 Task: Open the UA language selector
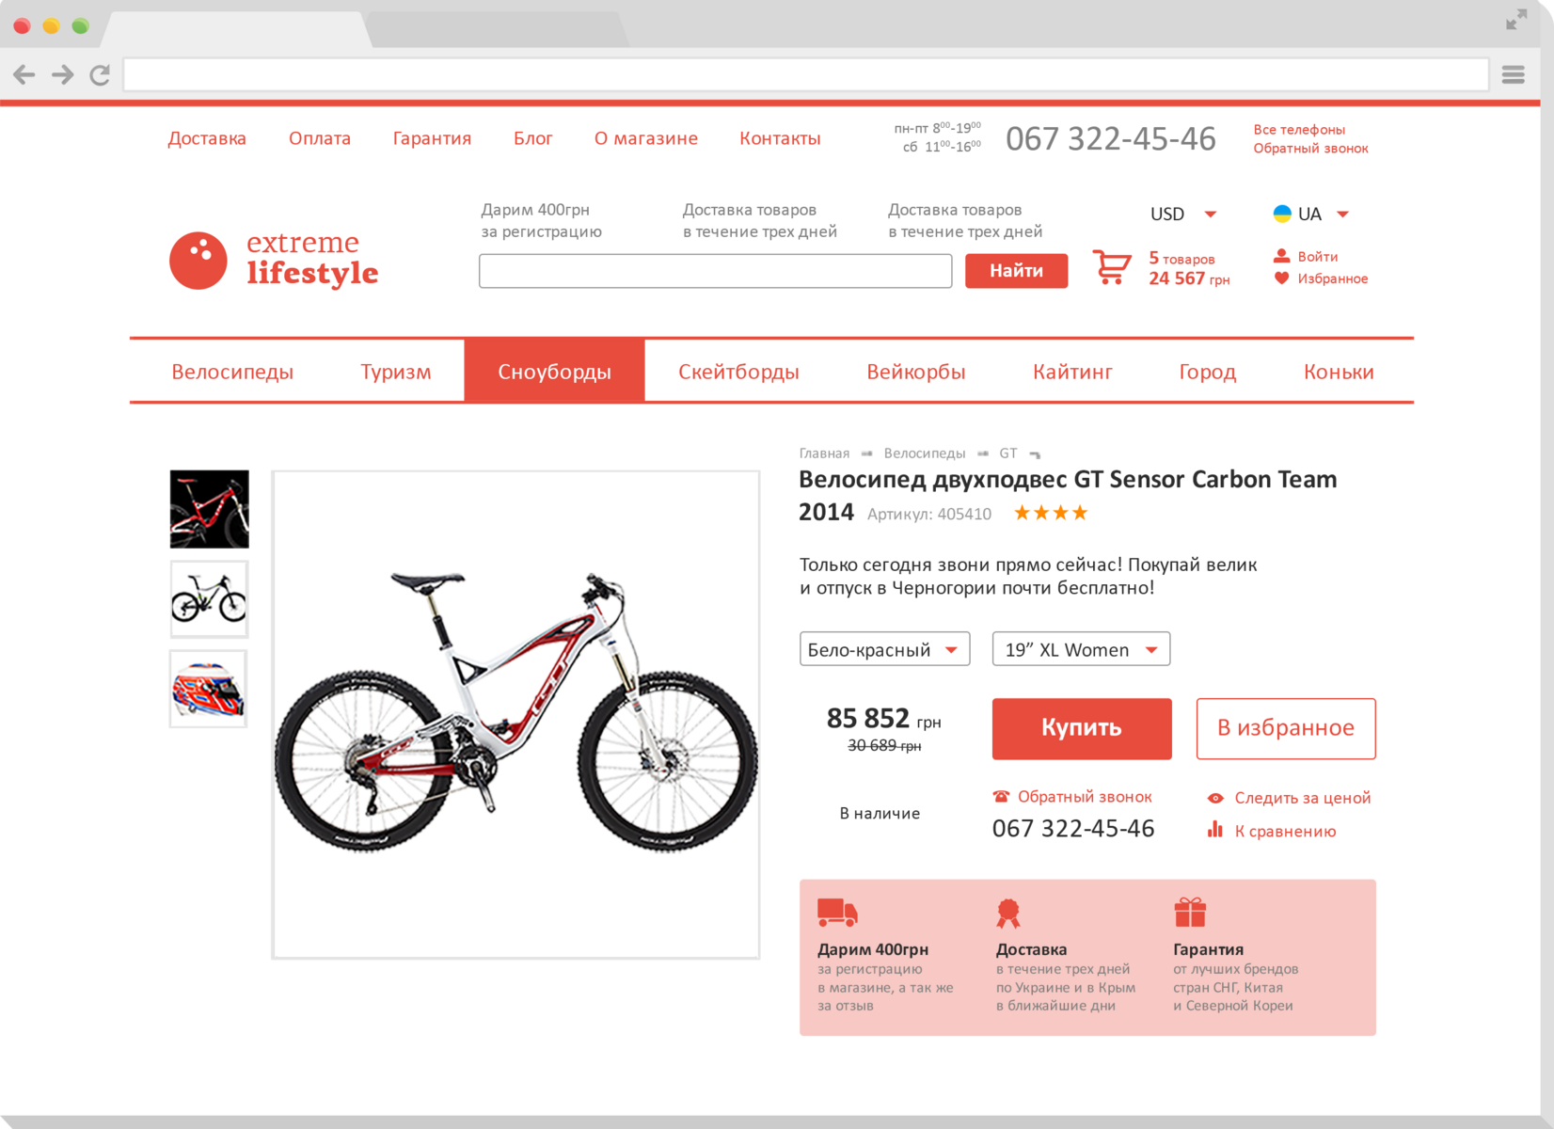(1311, 215)
